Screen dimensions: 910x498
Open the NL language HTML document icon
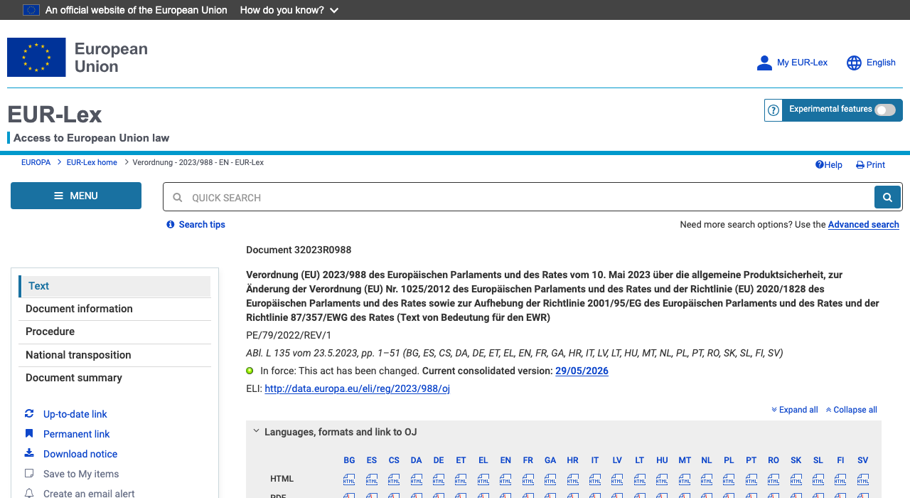tap(707, 480)
